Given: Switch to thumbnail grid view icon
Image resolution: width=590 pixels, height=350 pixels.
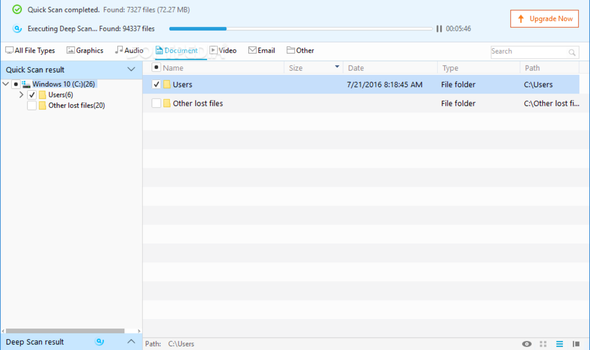Looking at the screenshot, I should tap(543, 344).
